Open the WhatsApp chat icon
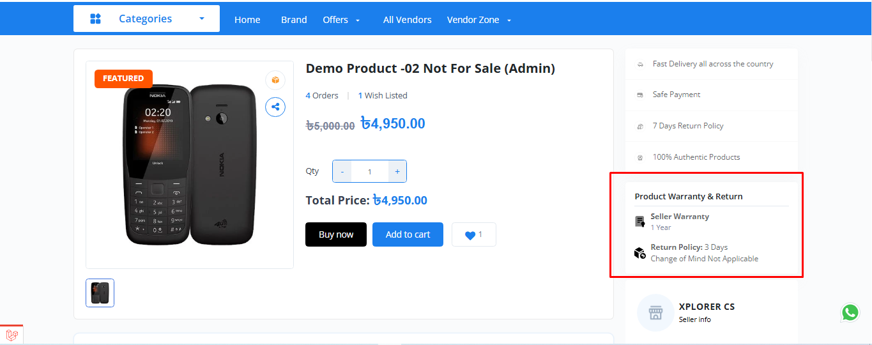 click(x=850, y=312)
